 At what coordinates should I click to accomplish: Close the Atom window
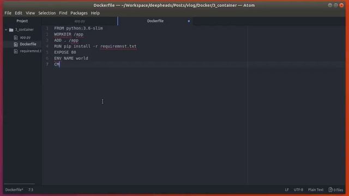click(x=341, y=5)
